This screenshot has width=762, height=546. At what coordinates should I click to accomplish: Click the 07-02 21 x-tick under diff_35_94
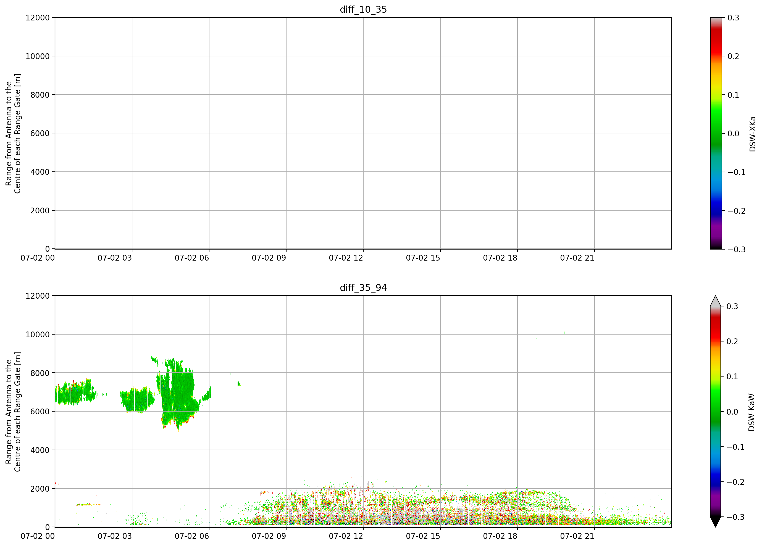pos(577,536)
